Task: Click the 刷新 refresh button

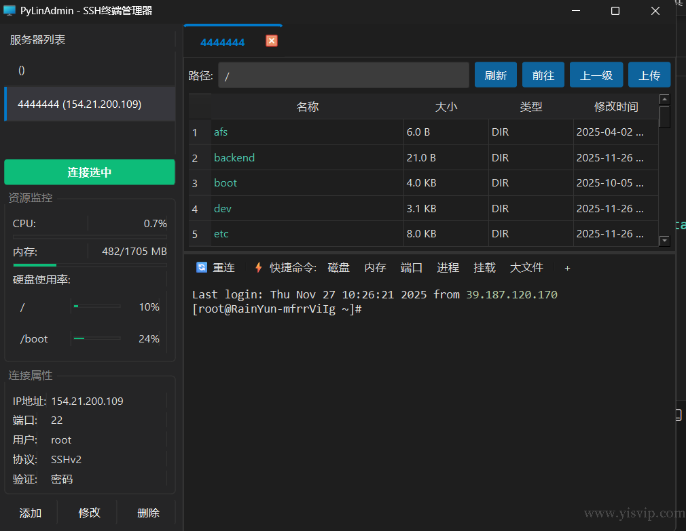Action: click(496, 75)
